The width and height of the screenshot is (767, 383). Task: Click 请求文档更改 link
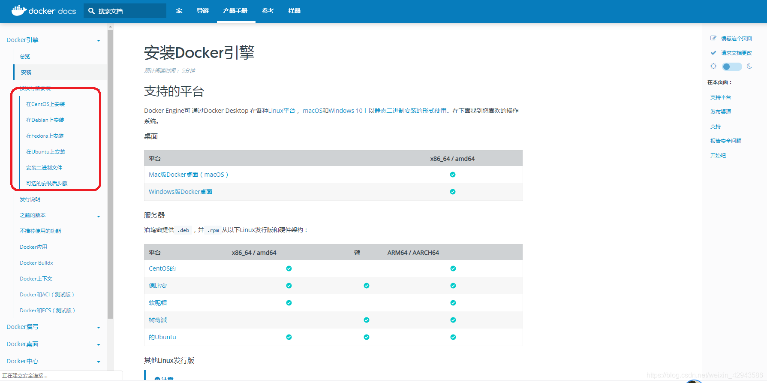tap(736, 53)
